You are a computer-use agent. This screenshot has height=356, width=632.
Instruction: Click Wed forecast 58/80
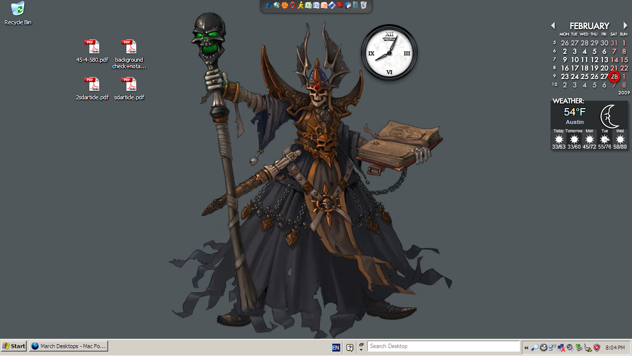620,139
